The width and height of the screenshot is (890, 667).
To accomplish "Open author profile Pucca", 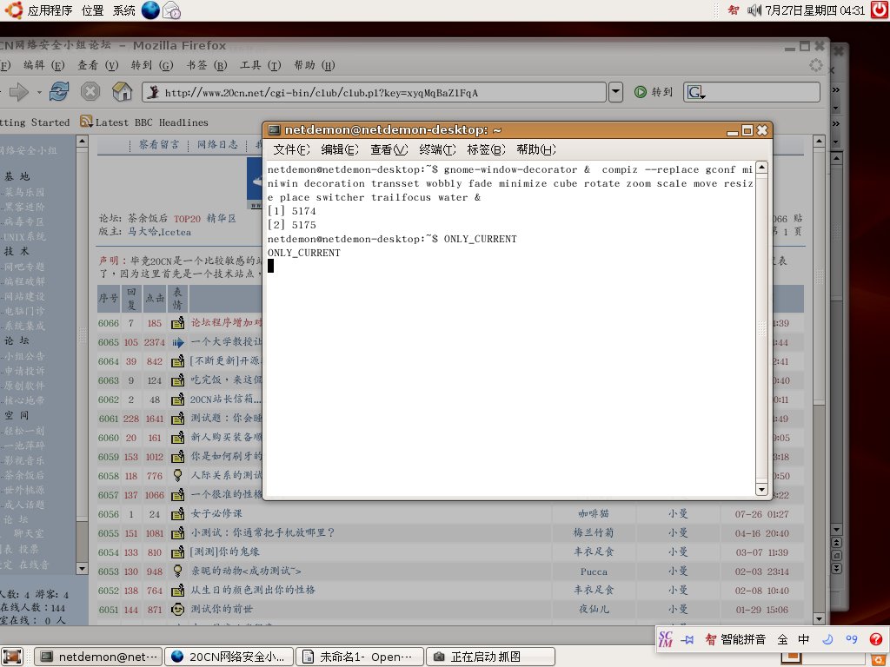I will [594, 571].
